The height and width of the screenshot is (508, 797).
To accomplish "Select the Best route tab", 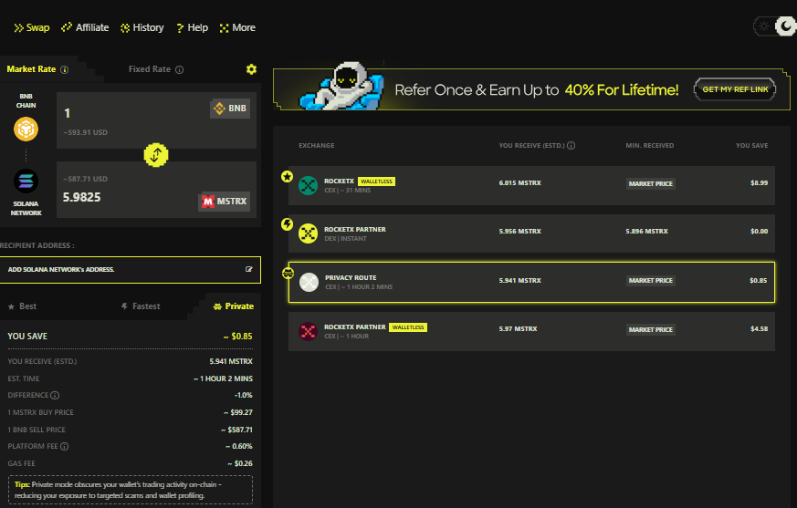I will [x=22, y=306].
